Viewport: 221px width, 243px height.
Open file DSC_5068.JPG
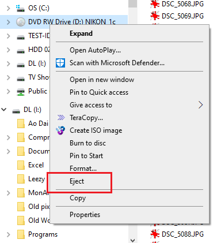coord(182,4)
